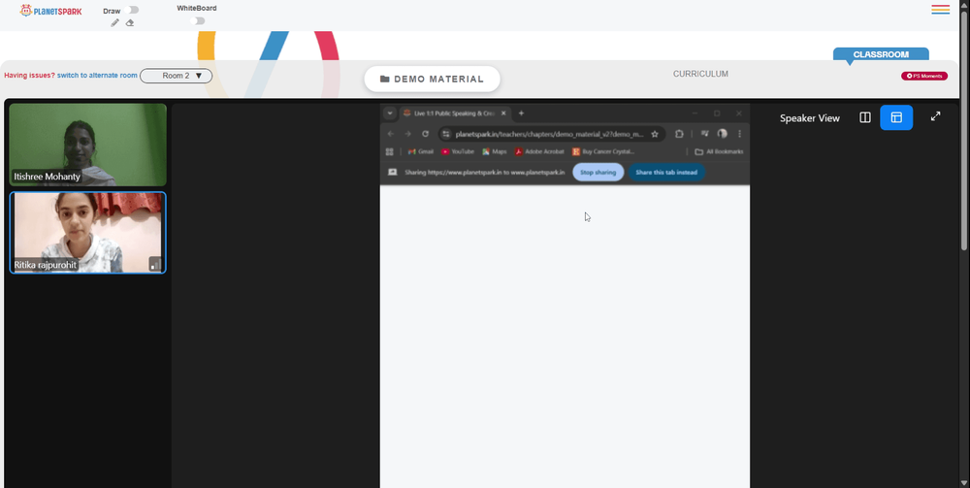This screenshot has height=488, width=970.
Task: Click the Speaker View label
Action: tap(810, 118)
